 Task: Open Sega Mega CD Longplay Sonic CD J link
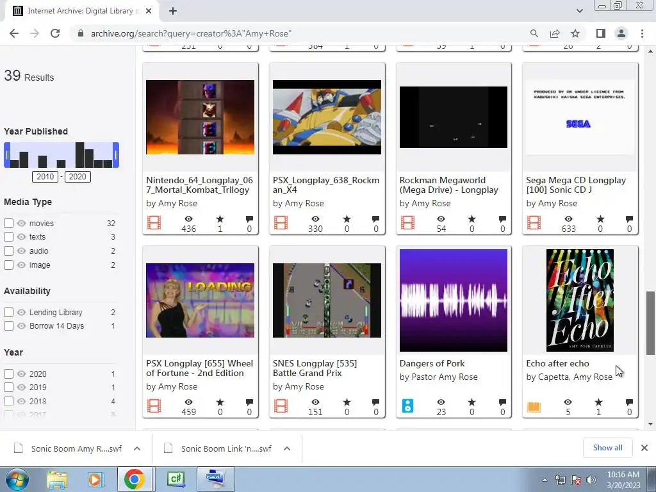coord(576,185)
